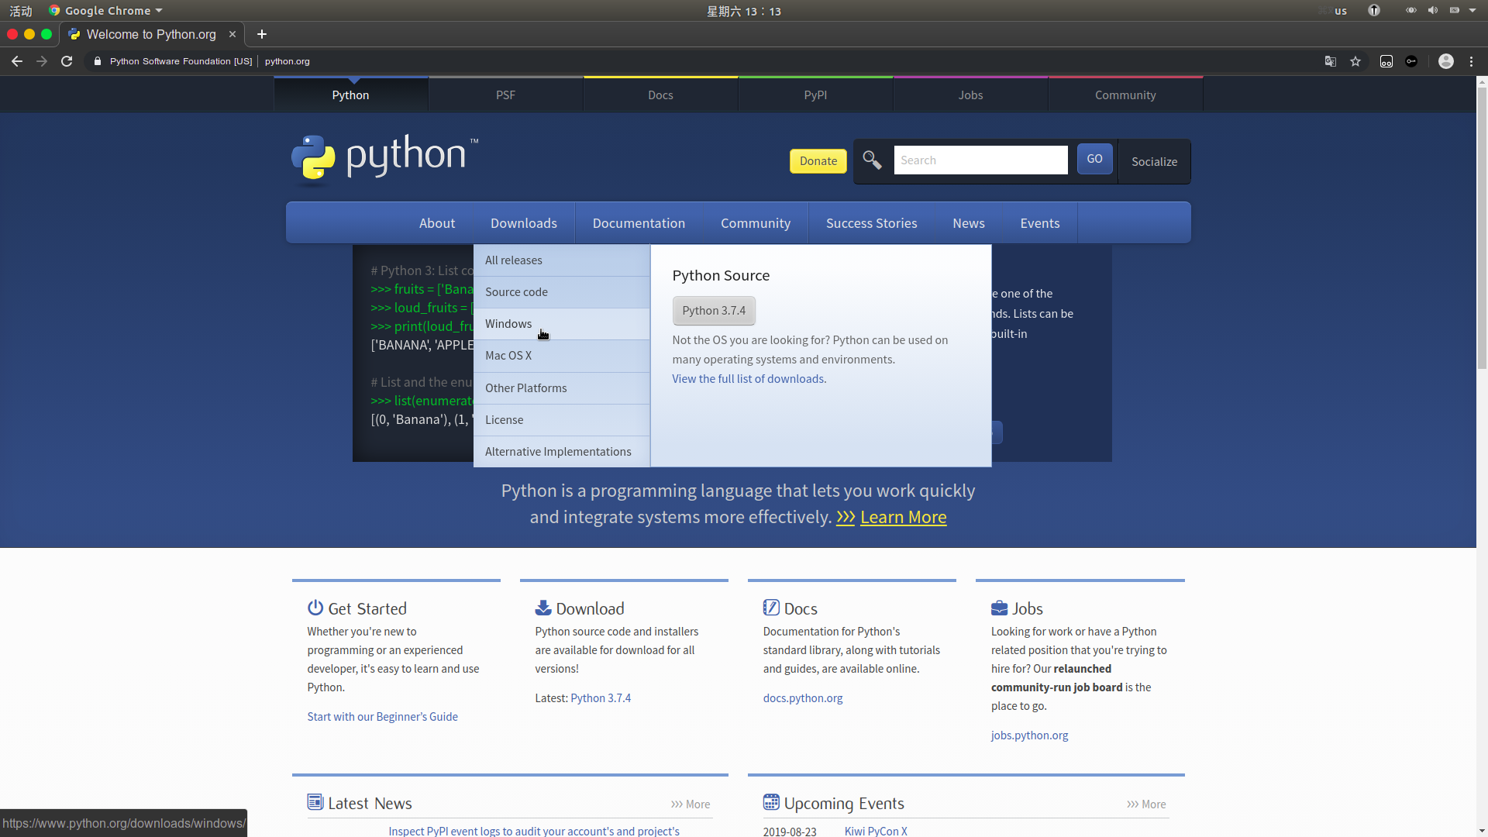Open the docs.python.org link
This screenshot has height=837, width=1488.
(x=803, y=698)
